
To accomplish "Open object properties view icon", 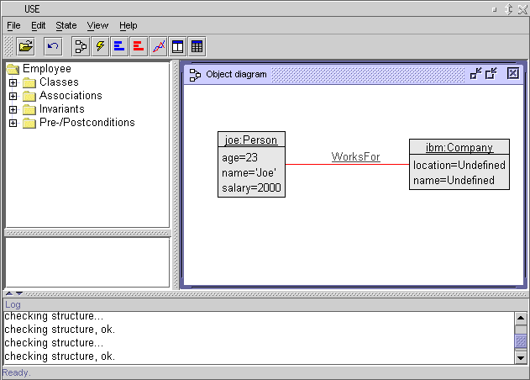I will 177,46.
